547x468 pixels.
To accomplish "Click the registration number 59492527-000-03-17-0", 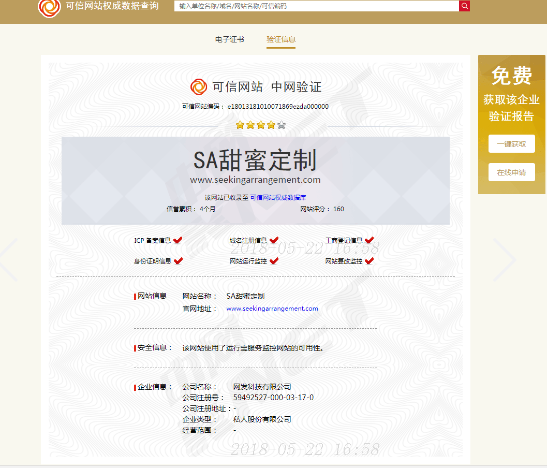I will [273, 398].
